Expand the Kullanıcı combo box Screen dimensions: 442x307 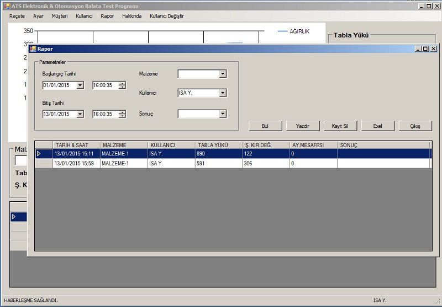[223, 93]
